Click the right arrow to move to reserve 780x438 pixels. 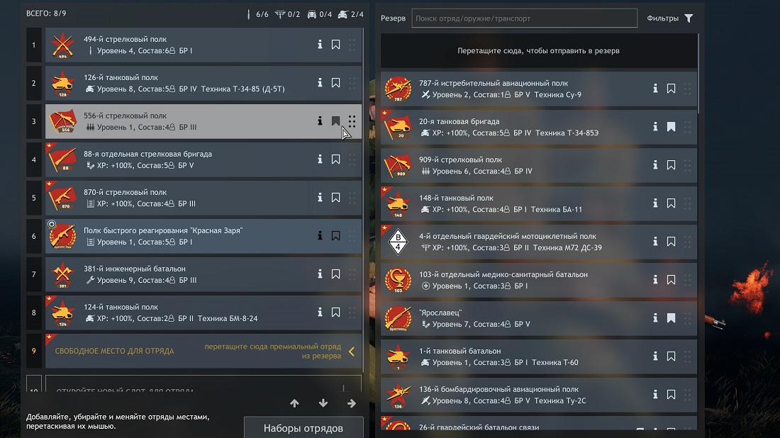(x=352, y=403)
